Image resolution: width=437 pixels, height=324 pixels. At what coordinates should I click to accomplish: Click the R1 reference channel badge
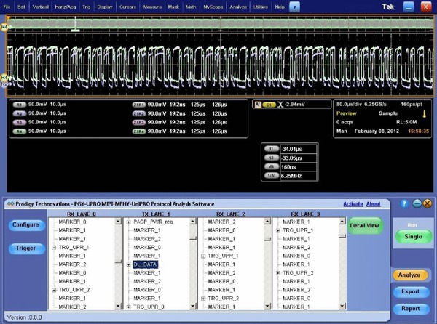click(19, 105)
